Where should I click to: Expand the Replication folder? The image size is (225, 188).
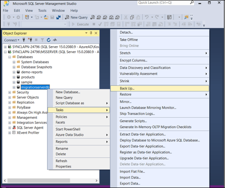(x=10, y=102)
